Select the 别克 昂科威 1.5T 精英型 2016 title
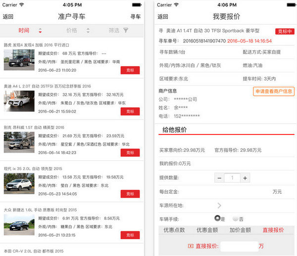297x256 pixels. [x=34, y=128]
